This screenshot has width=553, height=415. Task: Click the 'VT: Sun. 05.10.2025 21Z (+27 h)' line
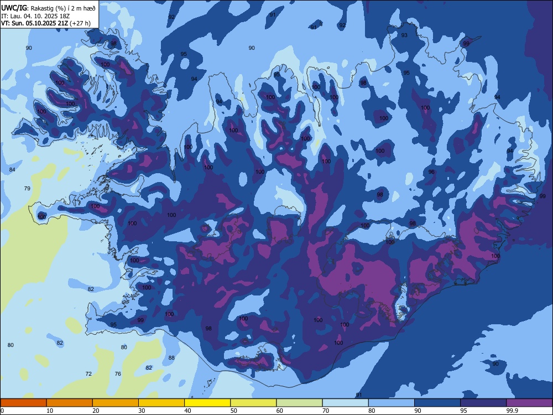point(46,24)
